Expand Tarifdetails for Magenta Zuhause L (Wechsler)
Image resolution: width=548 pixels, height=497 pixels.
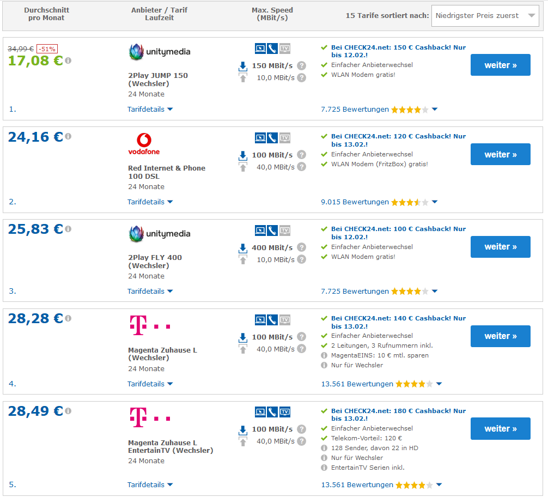[x=150, y=384]
